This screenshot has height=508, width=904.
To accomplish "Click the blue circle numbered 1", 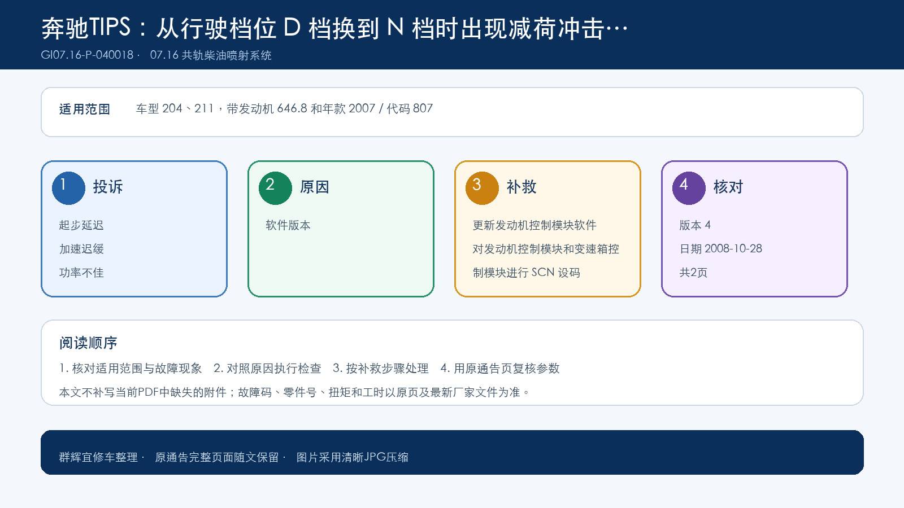I will pyautogui.click(x=68, y=188).
